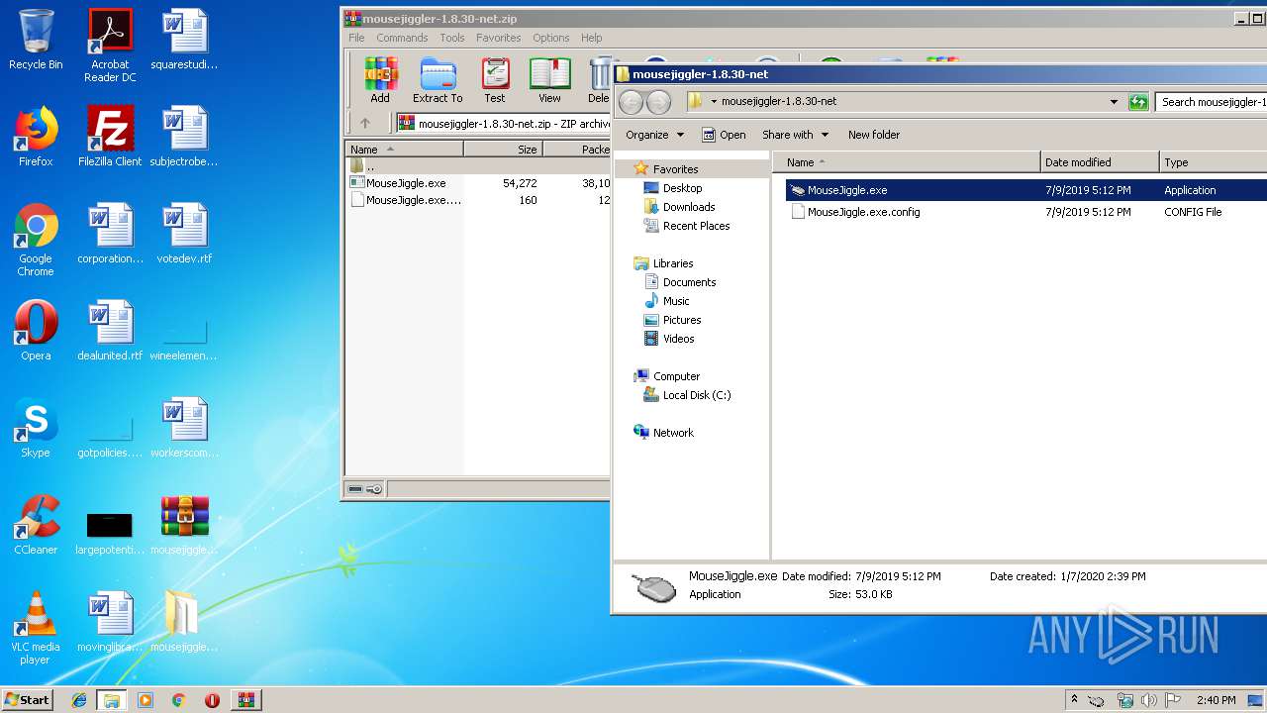This screenshot has height=713, width=1267.
Task: Open Pictures library
Action: click(x=682, y=320)
